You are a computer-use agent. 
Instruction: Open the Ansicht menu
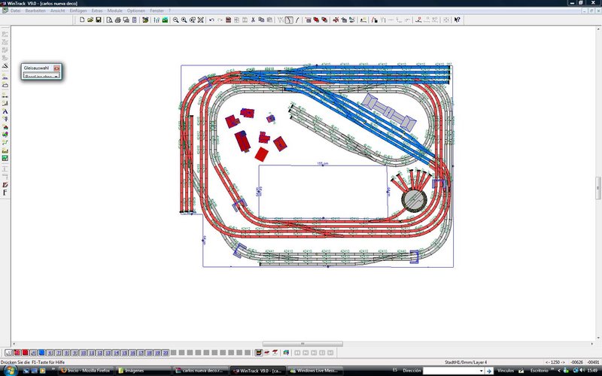58,11
